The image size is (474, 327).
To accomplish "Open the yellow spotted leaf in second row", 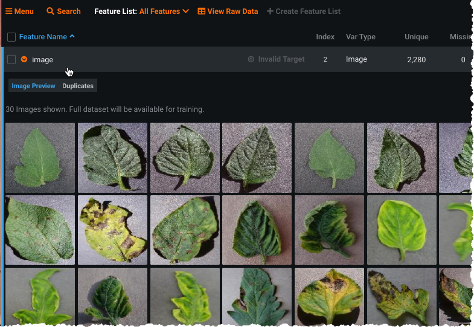I will click(112, 230).
